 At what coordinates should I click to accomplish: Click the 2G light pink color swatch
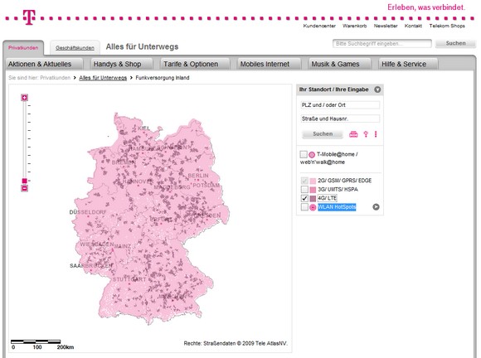pos(313,181)
